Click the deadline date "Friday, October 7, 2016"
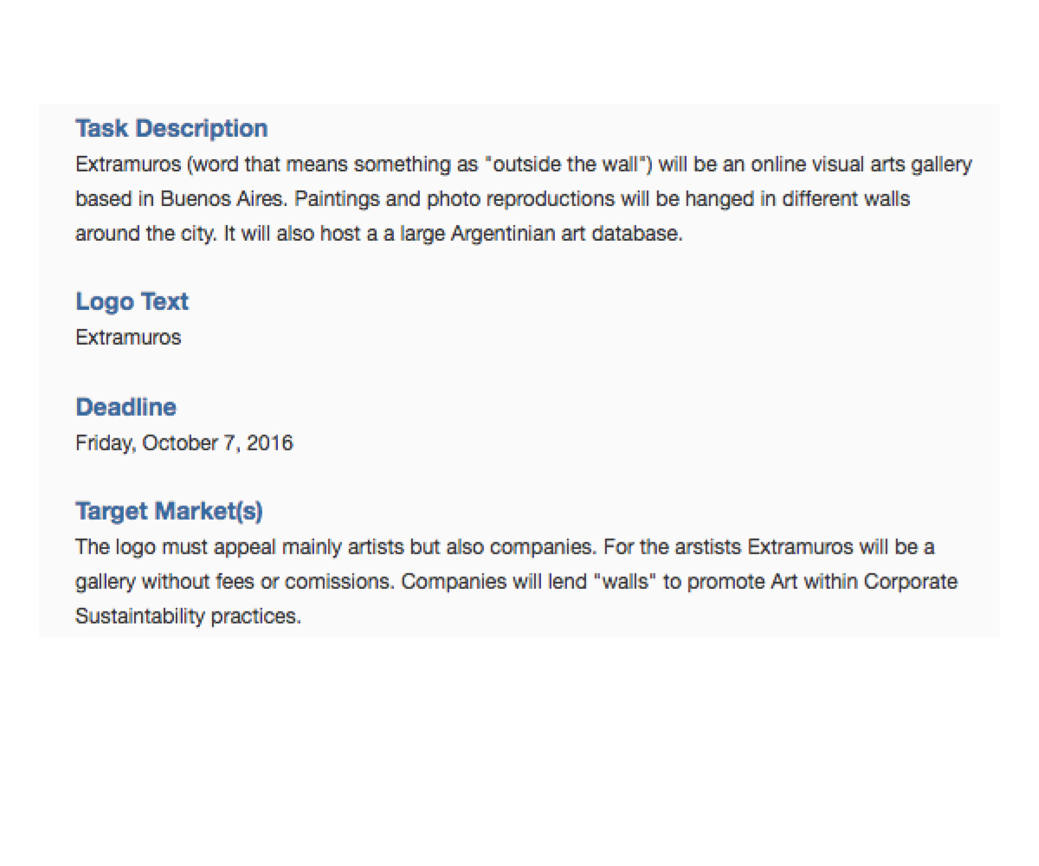This screenshot has width=1039, height=866. pos(184,443)
